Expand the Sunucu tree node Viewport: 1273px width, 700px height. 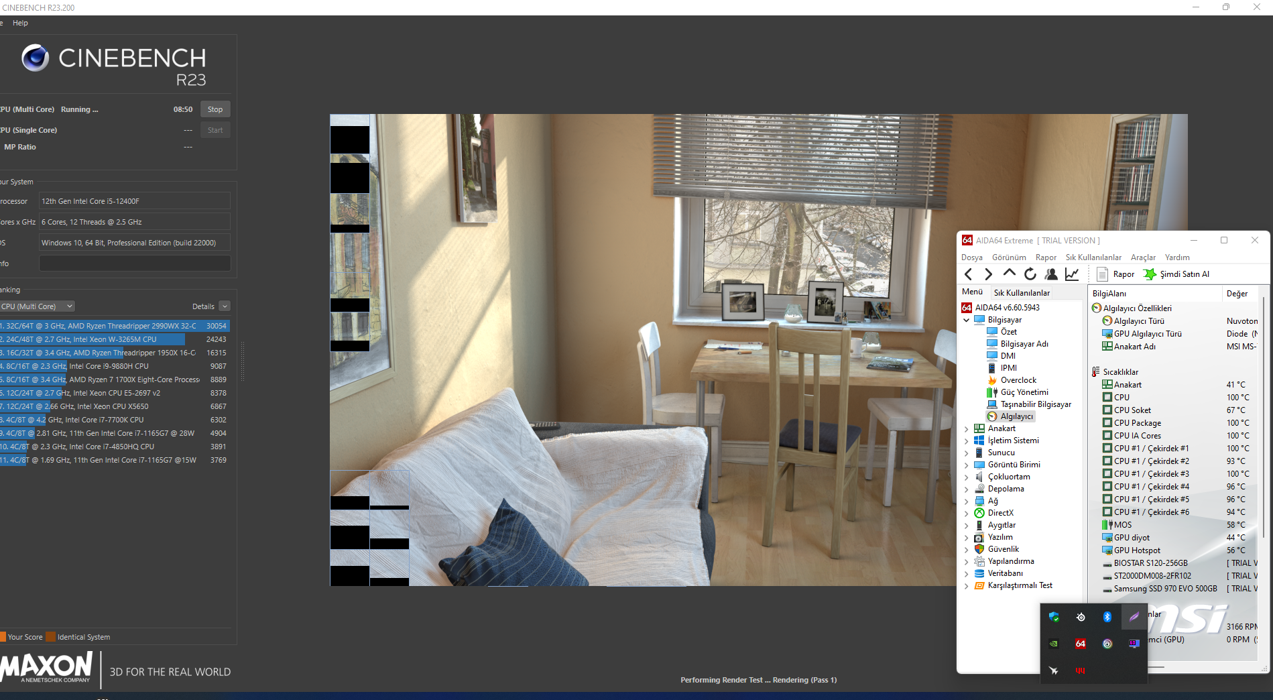click(967, 453)
